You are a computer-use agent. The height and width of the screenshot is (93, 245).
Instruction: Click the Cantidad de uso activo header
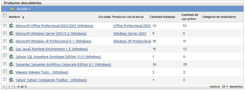(190, 17)
